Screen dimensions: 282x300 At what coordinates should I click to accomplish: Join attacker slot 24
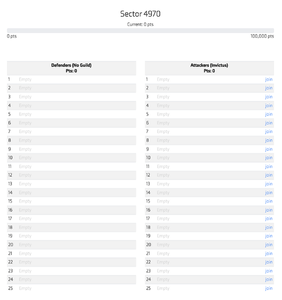(x=269, y=279)
